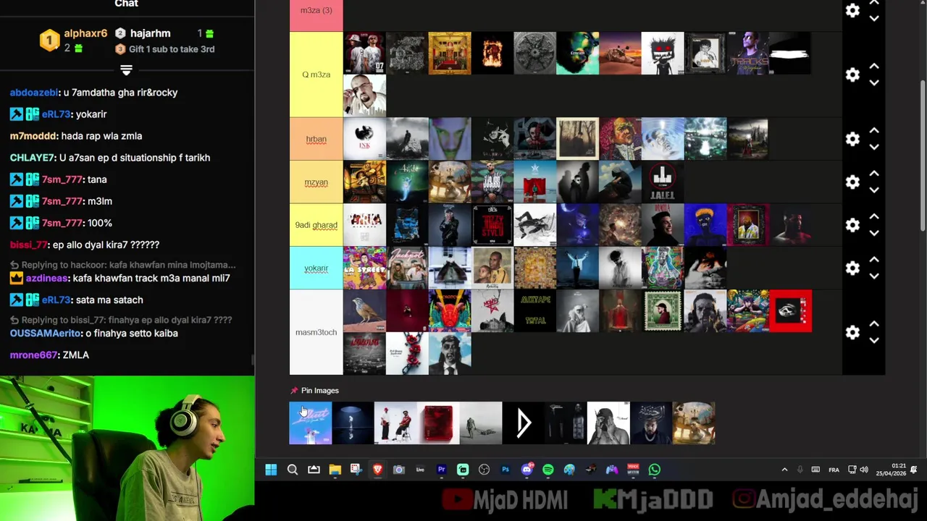This screenshot has height=521, width=927.
Task: Switch to Brave browser in taskbar
Action: pos(377,470)
